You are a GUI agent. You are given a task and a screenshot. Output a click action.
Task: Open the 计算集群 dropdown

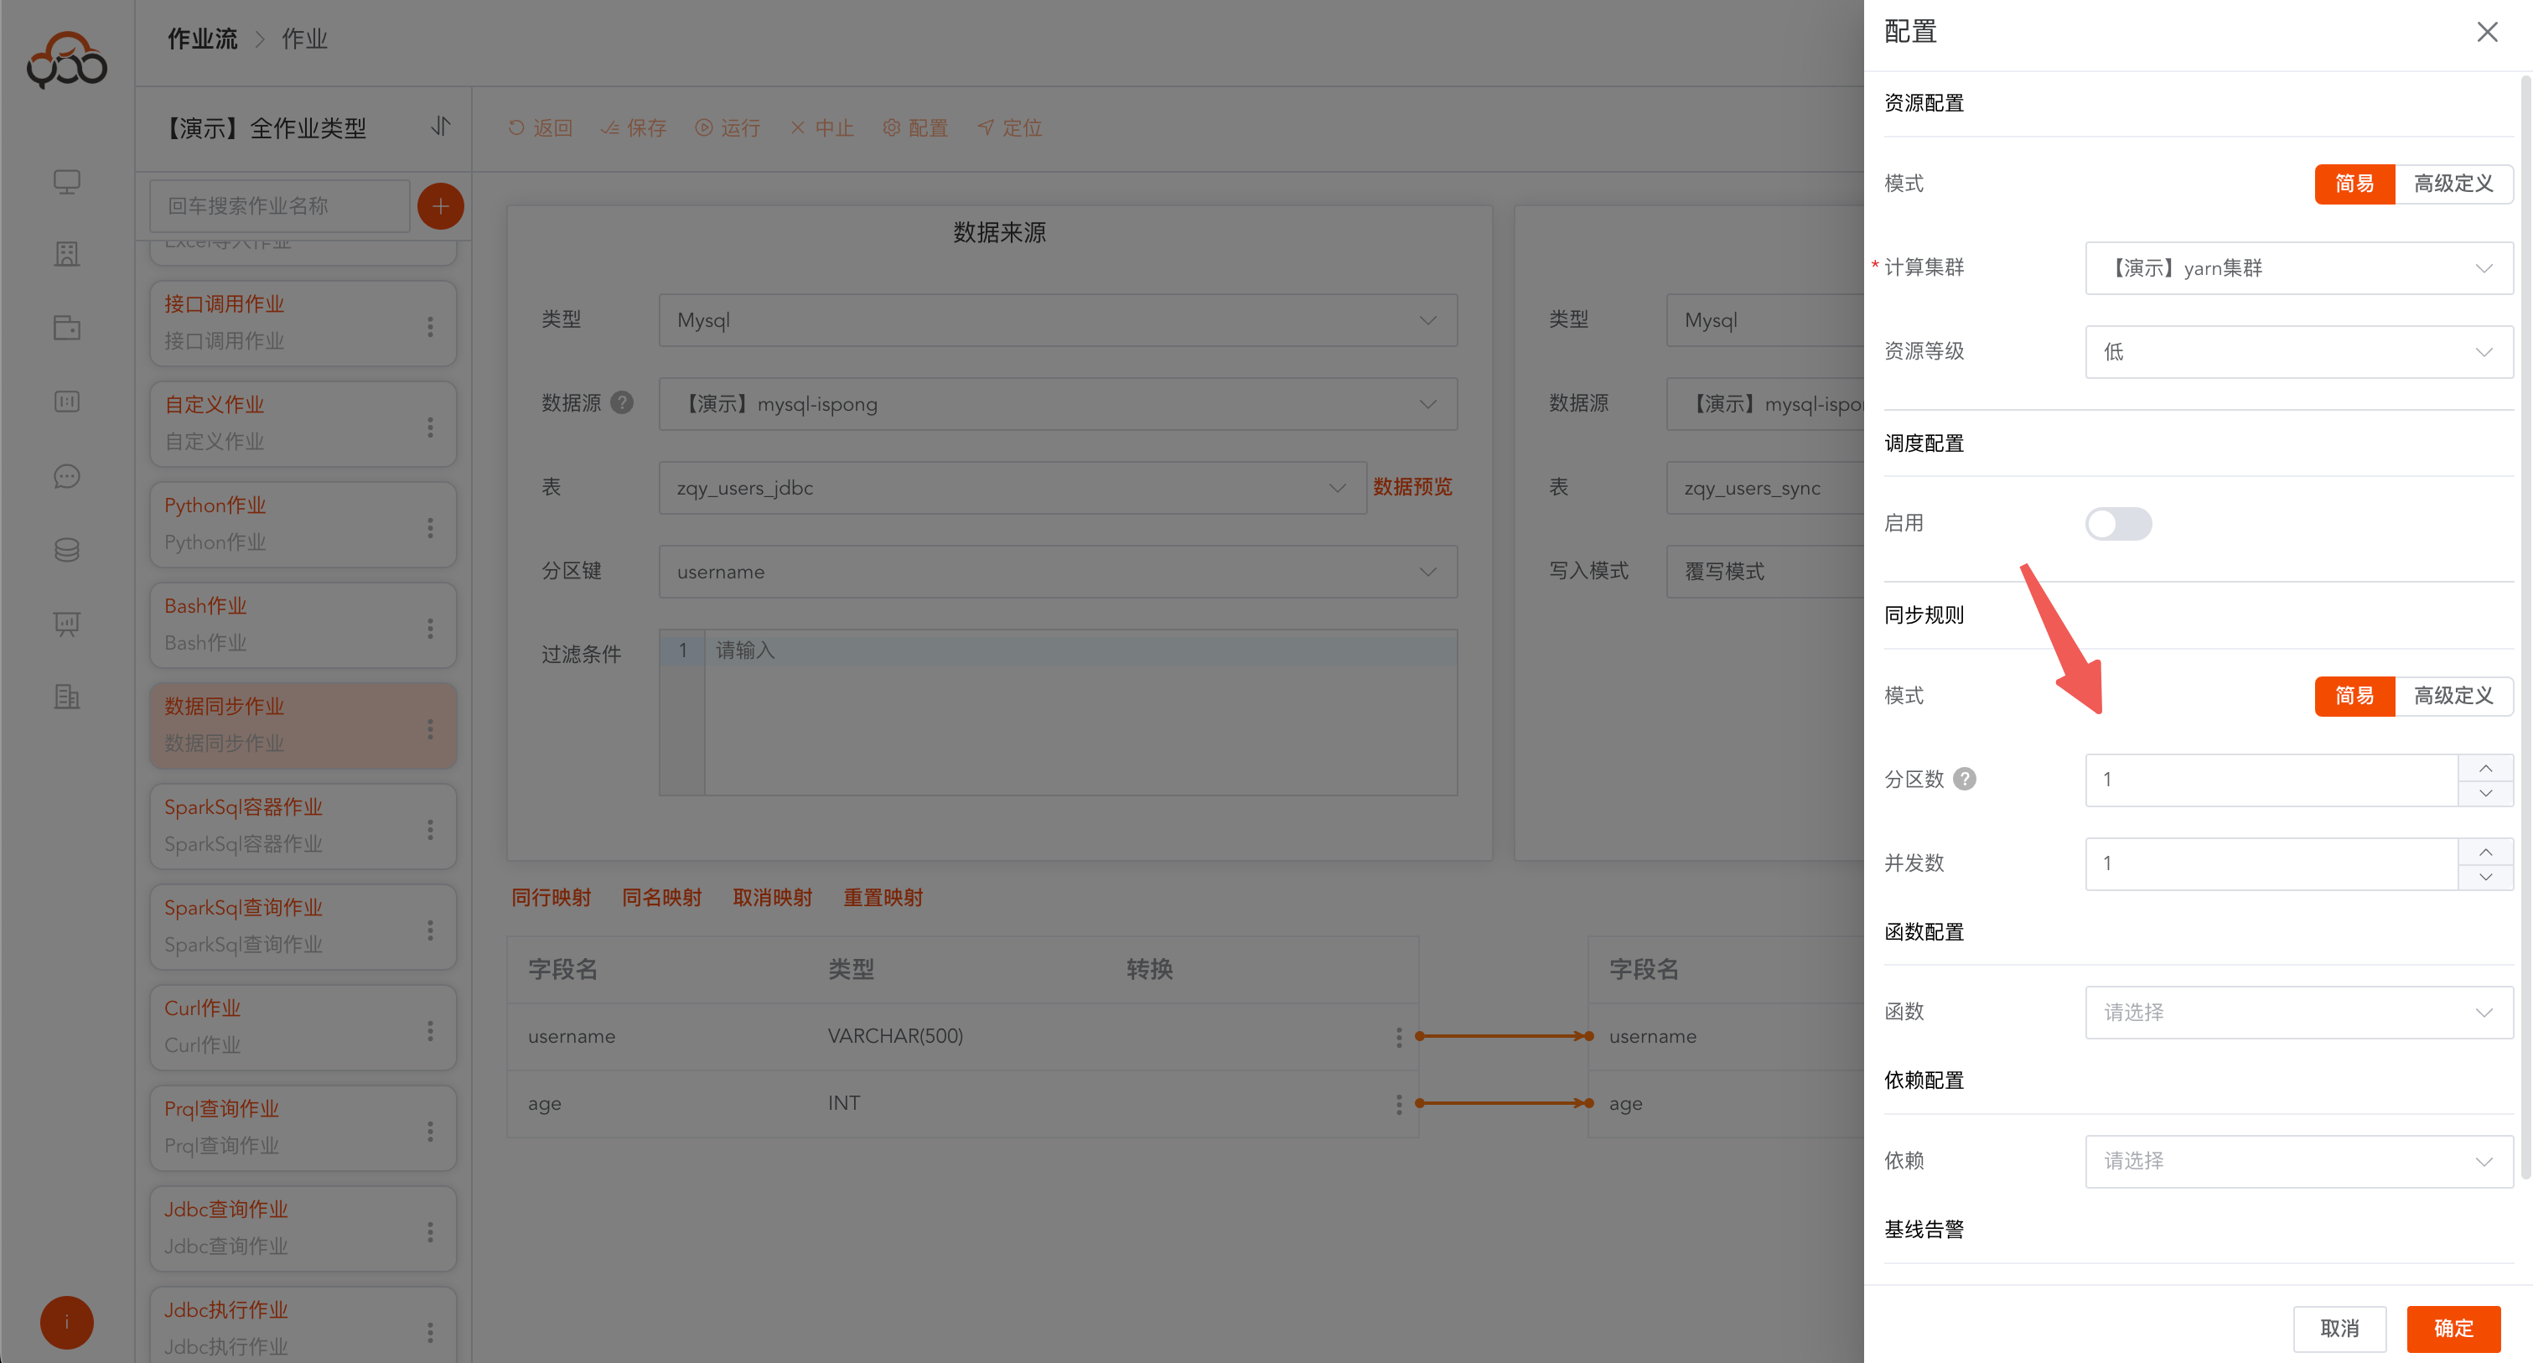[2298, 267]
